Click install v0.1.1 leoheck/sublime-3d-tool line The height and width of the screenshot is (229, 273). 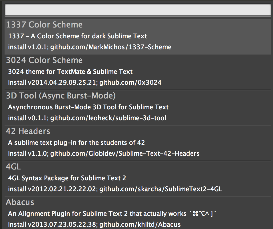87,118
